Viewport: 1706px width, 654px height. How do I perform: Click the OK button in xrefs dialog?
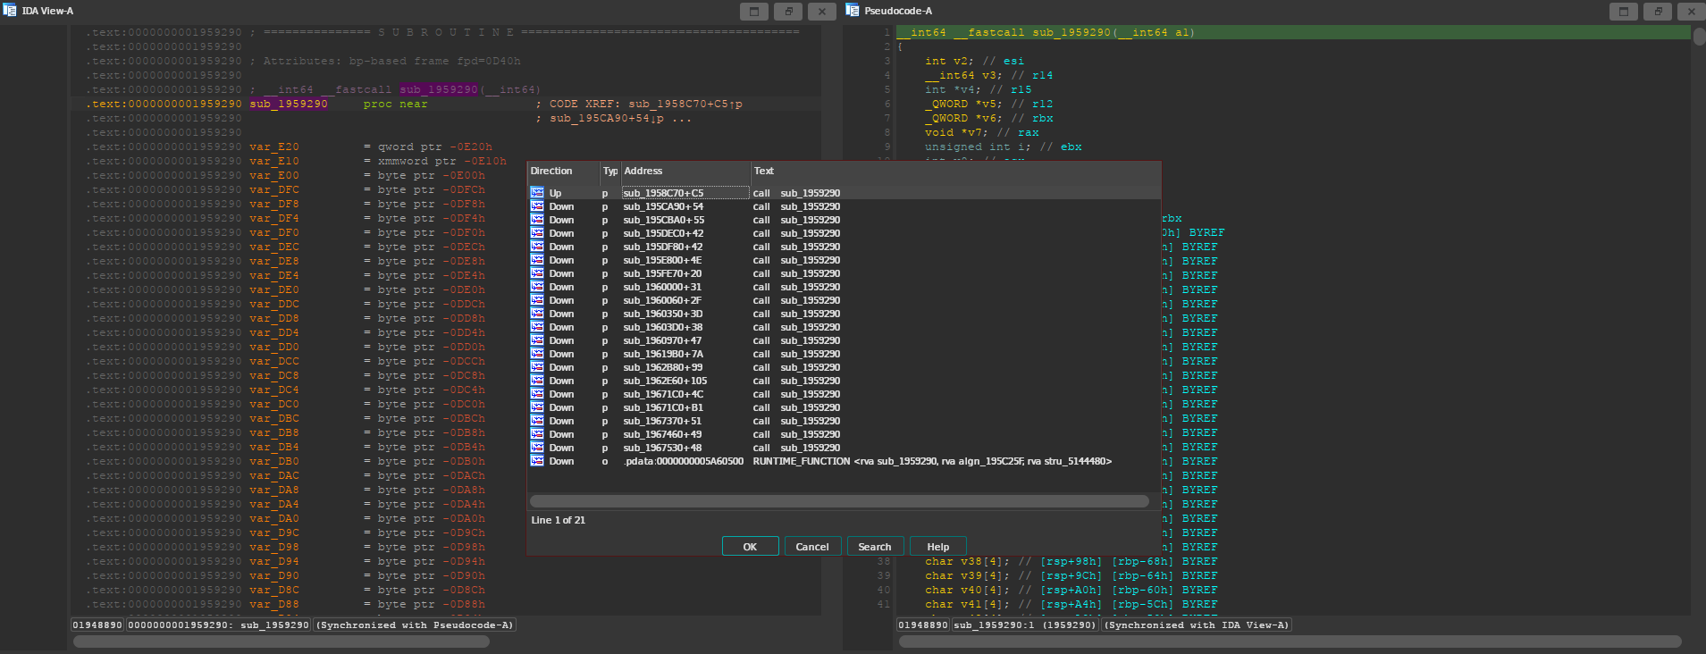pos(750,547)
